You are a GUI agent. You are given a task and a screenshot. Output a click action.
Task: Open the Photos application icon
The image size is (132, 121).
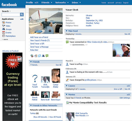tap(4, 23)
